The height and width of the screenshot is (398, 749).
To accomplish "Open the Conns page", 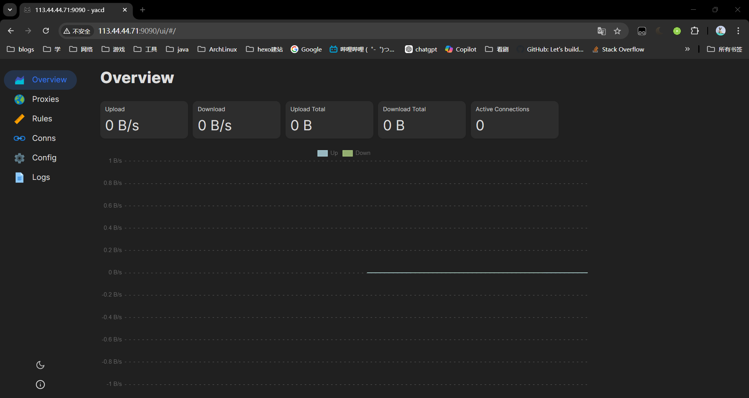I will point(40,138).
